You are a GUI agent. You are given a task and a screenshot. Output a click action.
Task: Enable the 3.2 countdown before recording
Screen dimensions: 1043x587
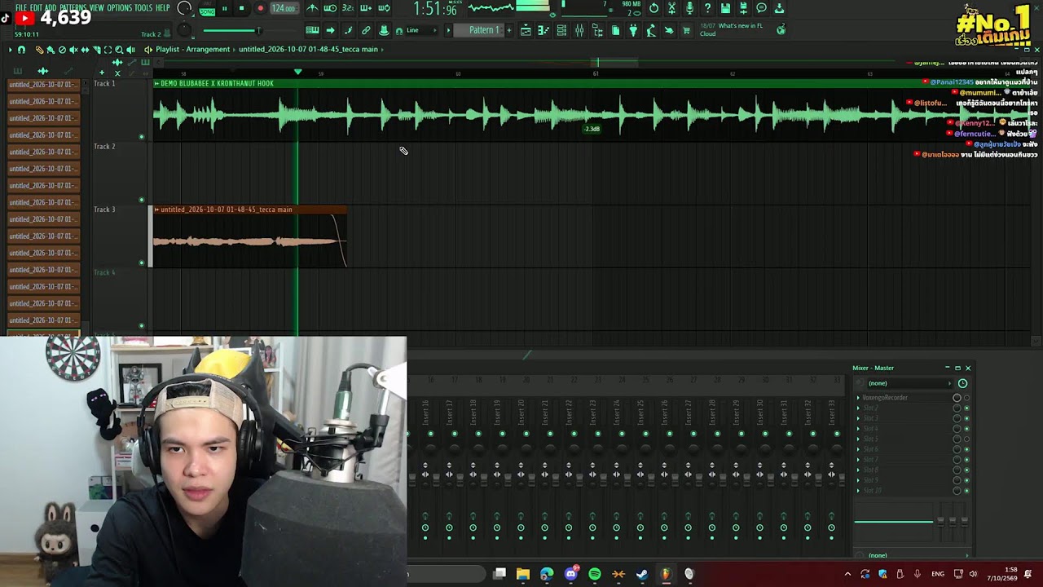pos(348,8)
